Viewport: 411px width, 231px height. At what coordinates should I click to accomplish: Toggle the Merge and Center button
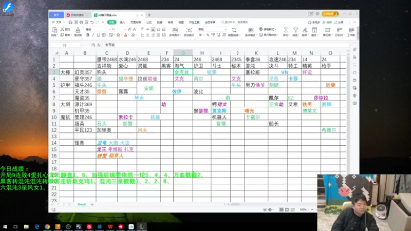(x=175, y=31)
